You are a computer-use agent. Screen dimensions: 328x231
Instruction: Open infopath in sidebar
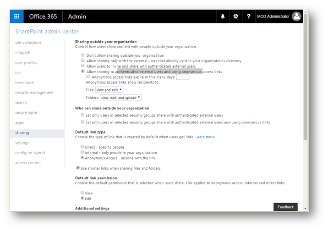[x=22, y=53]
